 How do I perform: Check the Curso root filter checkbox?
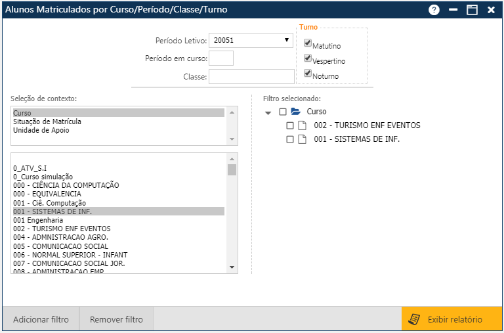point(283,112)
